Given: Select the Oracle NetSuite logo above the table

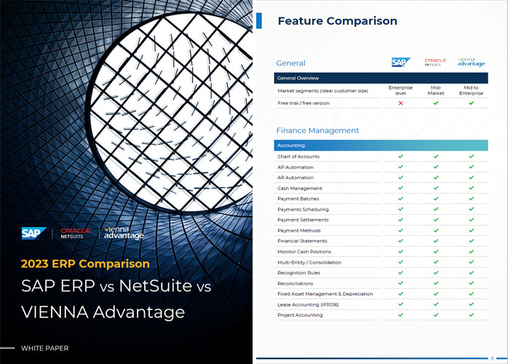Looking at the screenshot, I should pos(435,63).
